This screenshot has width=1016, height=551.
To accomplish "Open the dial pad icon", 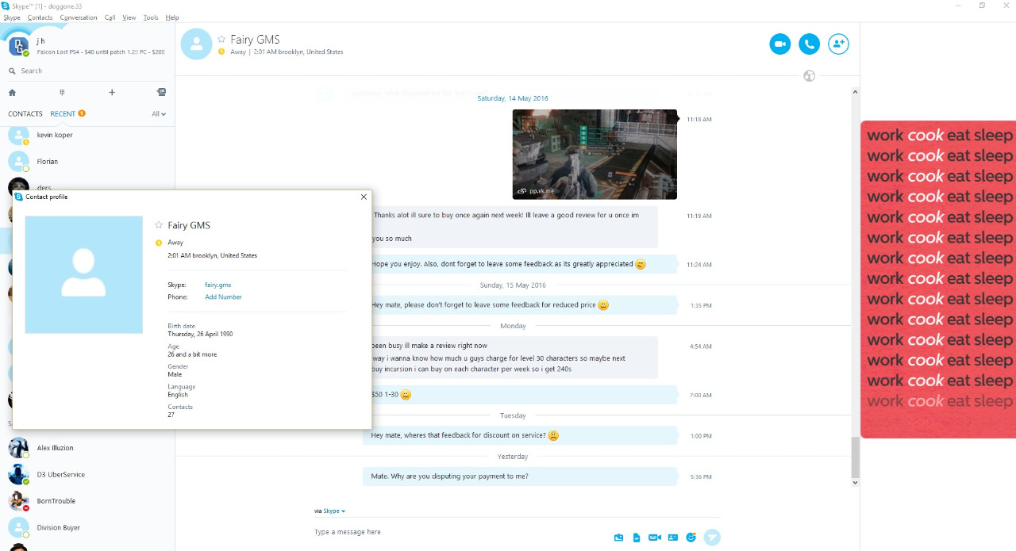I will (62, 92).
